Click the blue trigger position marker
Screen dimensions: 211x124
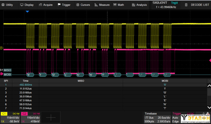(27, 11)
